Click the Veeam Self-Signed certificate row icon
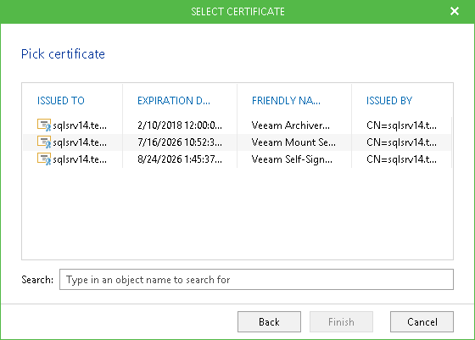Viewport: 475px width, 340px height. [44, 159]
